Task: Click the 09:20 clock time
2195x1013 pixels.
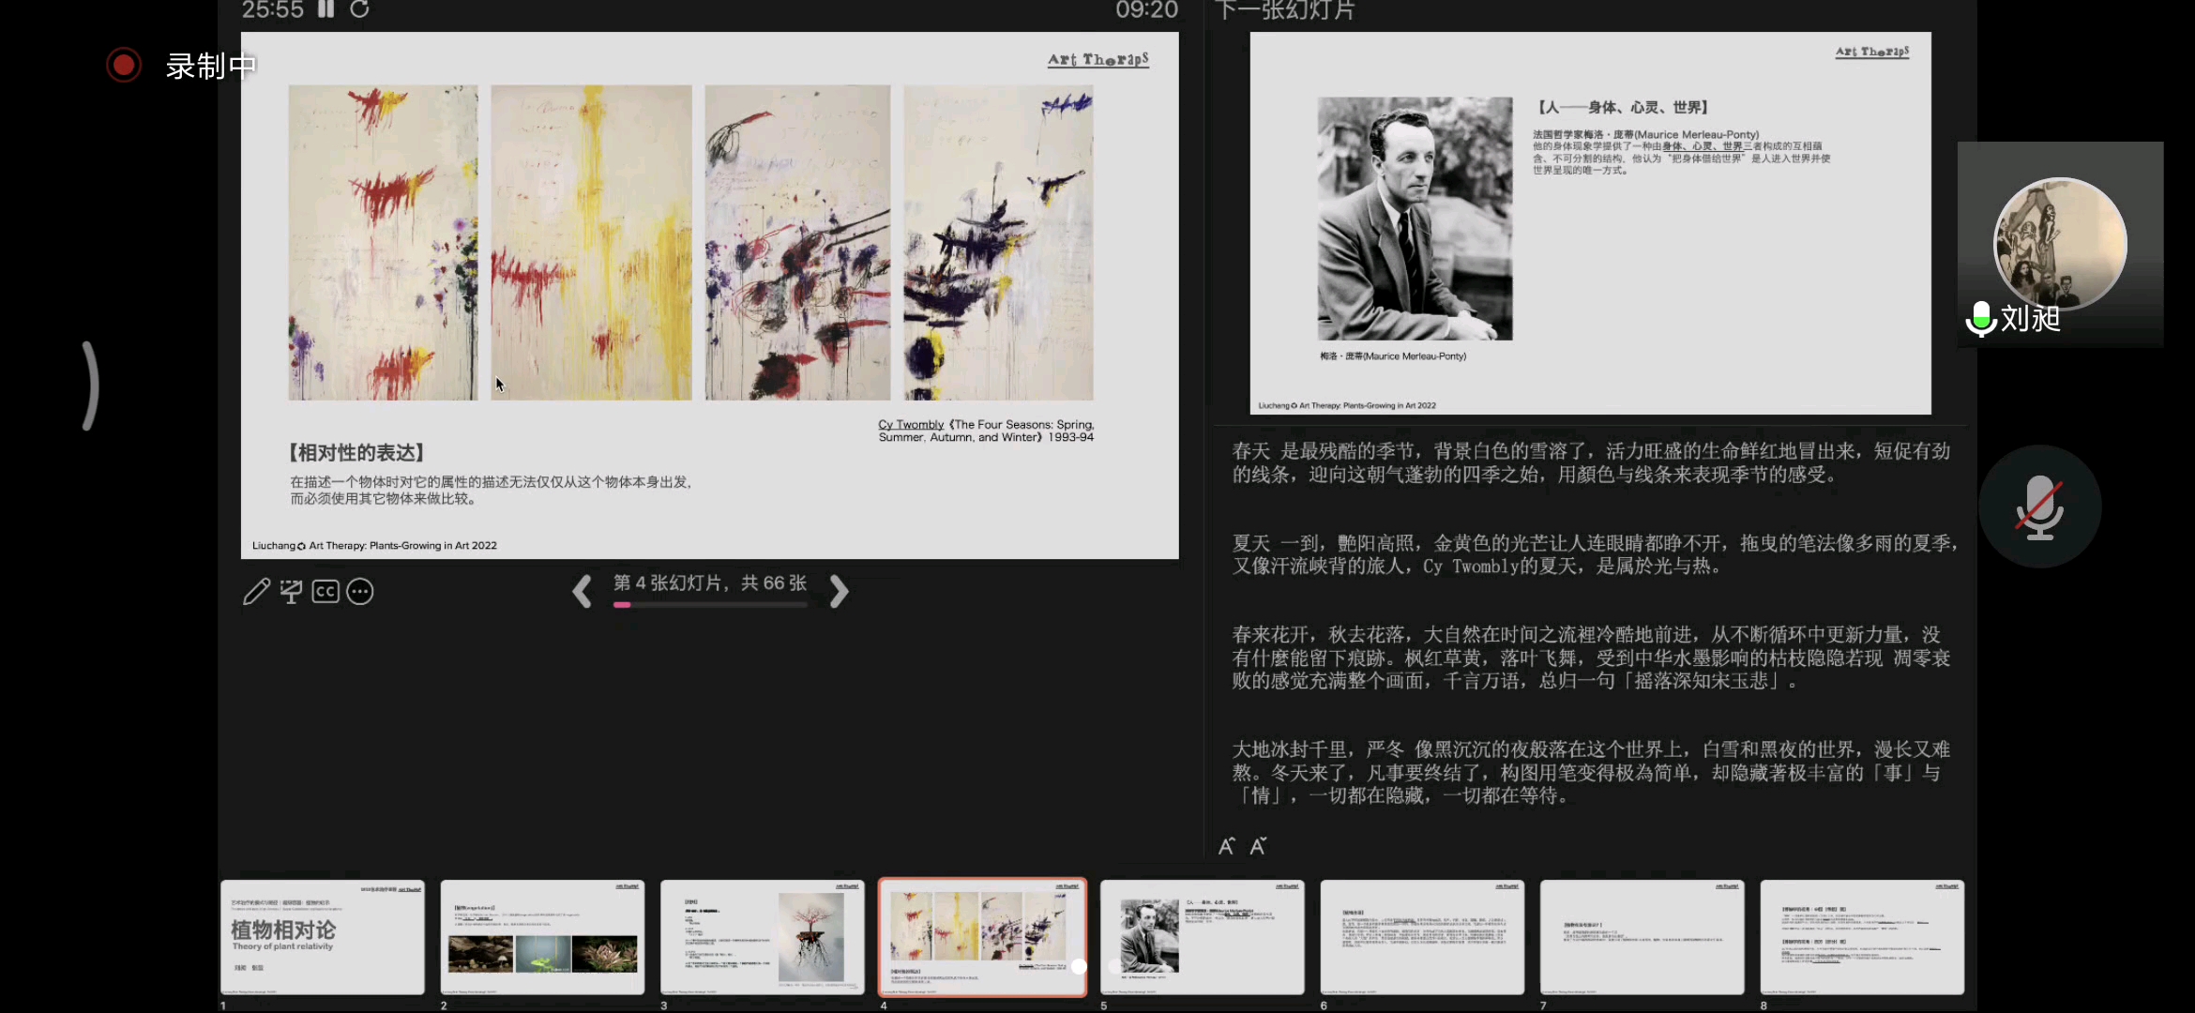Action: click(x=1146, y=10)
